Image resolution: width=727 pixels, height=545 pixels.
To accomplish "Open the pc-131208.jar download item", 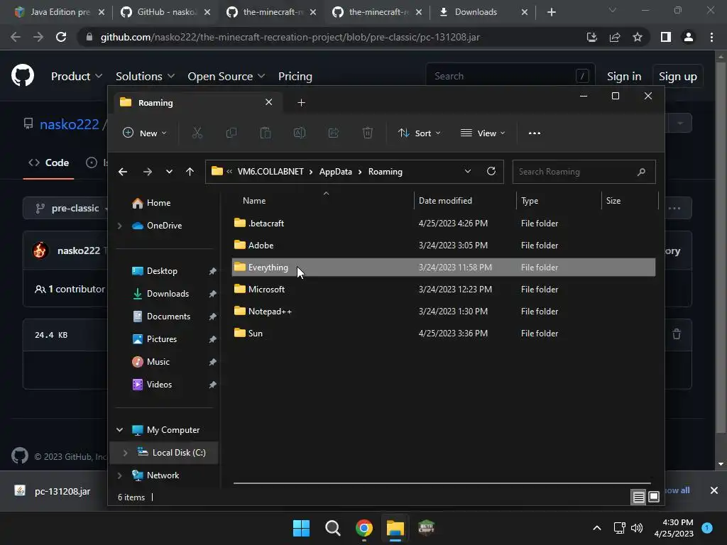I will click(62, 491).
